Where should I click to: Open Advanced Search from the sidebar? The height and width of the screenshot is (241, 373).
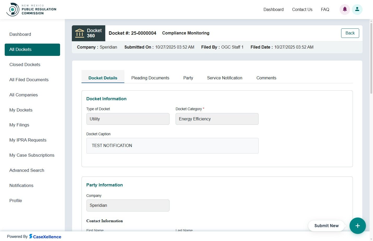pos(27,170)
